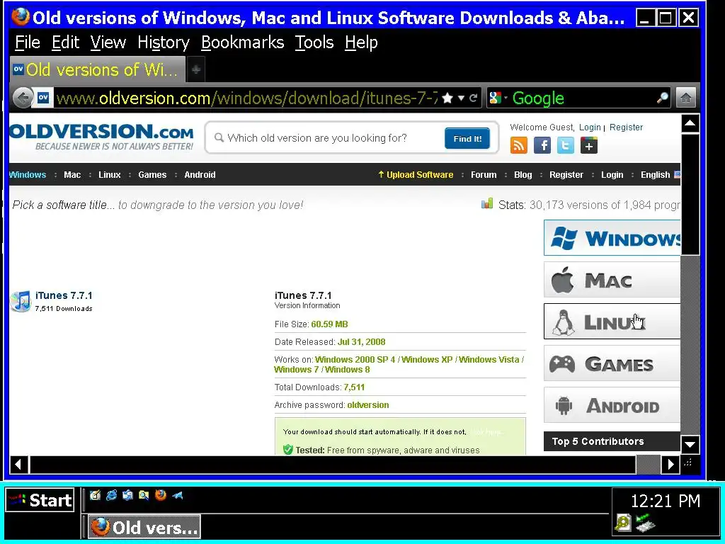Click the Old vers... taskbar button
Image resolution: width=725 pixels, height=544 pixels.
pyautogui.click(x=144, y=527)
